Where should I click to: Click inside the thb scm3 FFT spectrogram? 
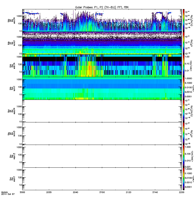pyautogui.click(x=102, y=43)
